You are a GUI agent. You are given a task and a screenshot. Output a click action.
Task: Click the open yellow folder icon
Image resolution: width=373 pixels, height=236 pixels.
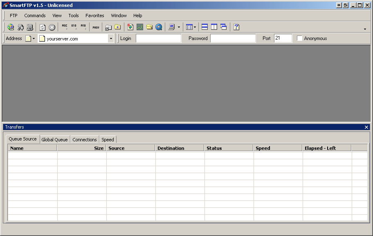click(x=149, y=27)
